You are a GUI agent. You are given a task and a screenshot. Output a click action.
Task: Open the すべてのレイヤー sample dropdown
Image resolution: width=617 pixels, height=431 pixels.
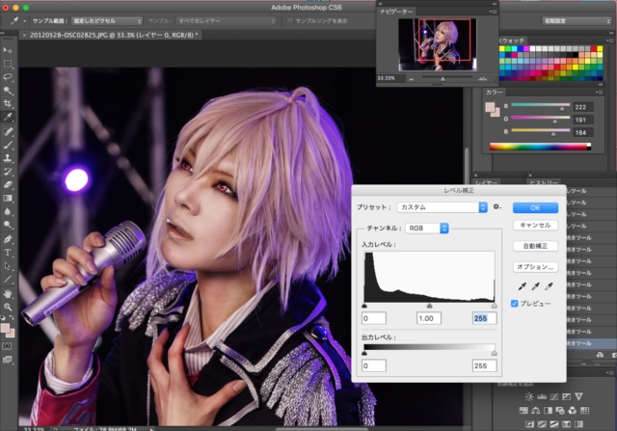(x=227, y=21)
